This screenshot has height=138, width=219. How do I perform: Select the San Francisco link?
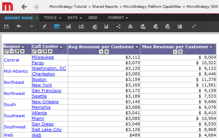click(47, 91)
